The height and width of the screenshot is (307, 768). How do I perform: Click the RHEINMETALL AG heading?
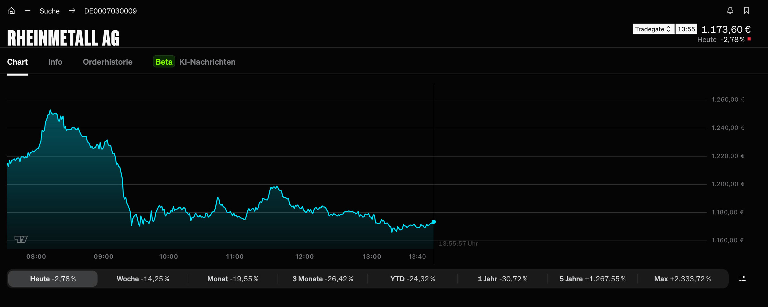click(x=63, y=38)
